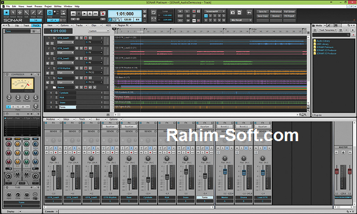Select the Select tool arrow
Image resolution: width=357 pixels, height=214 pixels.
(13, 12)
